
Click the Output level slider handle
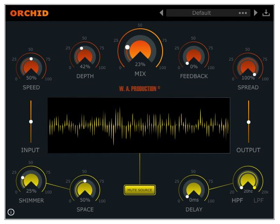click(249, 122)
